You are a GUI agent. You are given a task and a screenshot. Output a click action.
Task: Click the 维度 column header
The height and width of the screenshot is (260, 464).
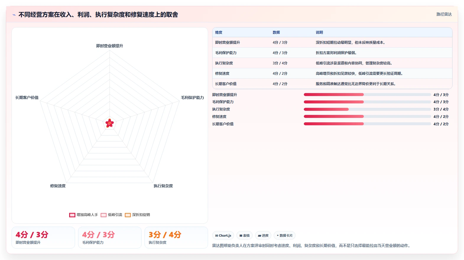coord(219,32)
